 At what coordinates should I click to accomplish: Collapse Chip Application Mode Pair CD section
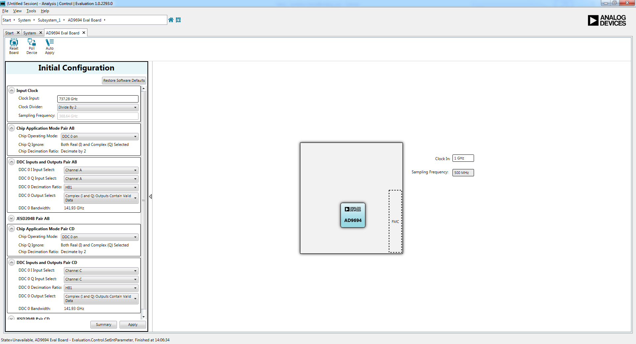(x=12, y=229)
